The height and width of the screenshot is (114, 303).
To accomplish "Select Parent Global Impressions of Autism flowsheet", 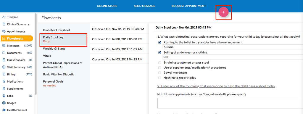I will point(63,65).
